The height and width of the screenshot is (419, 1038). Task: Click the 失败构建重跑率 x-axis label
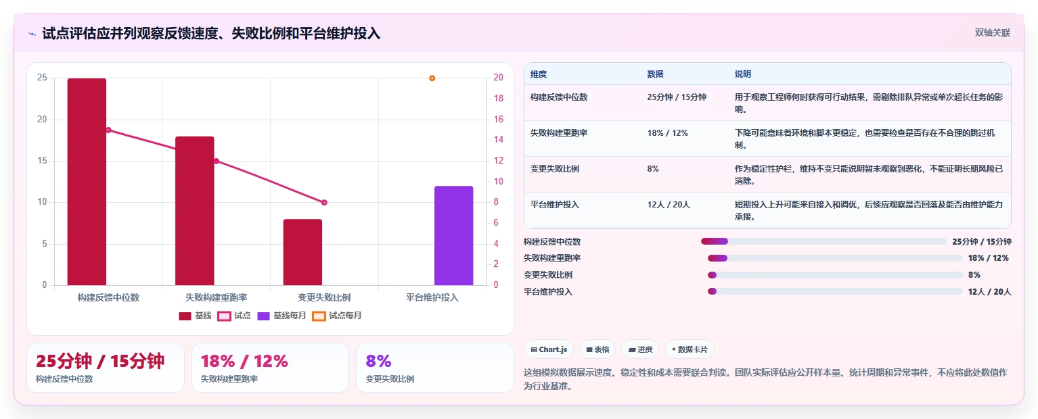point(217,297)
